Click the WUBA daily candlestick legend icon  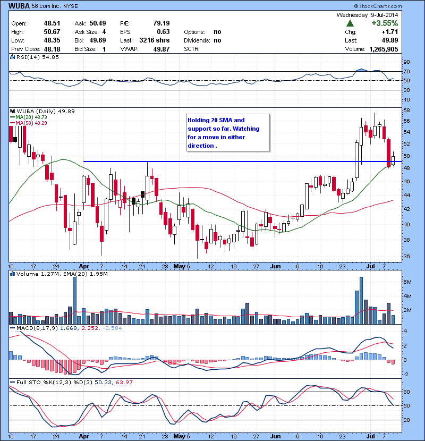[x=13, y=111]
